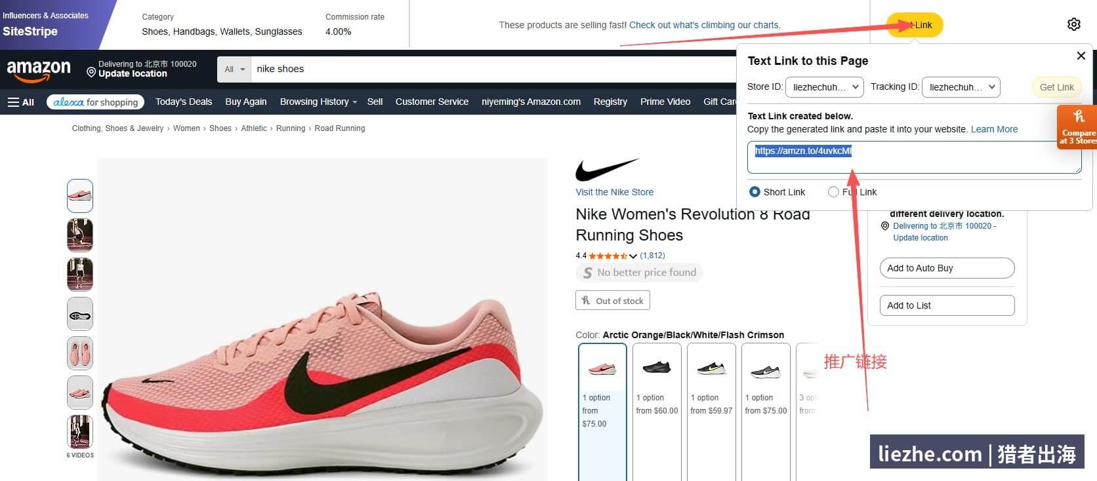Click the SiteStripe Link button
The width and height of the screenshot is (1097, 481).
click(x=915, y=25)
